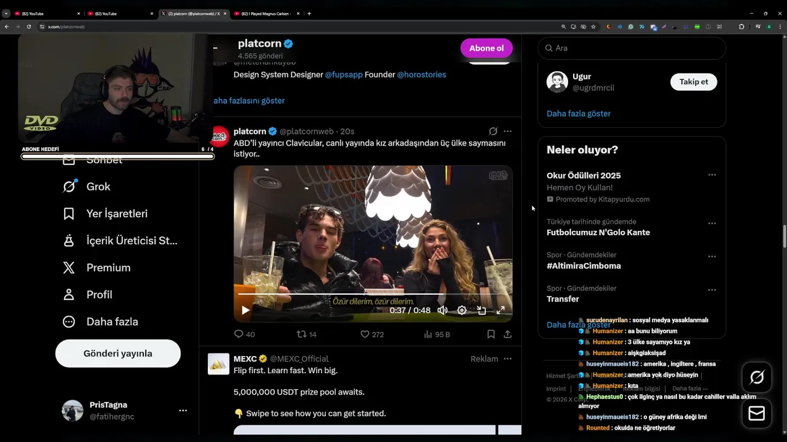
Task: Select the platcorn X tab
Action: pos(193,14)
